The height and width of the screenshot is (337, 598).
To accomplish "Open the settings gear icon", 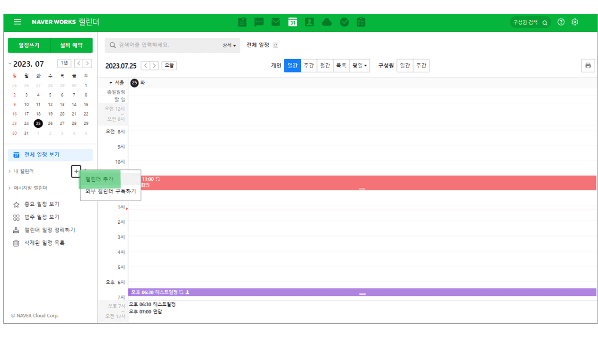I will tap(575, 22).
